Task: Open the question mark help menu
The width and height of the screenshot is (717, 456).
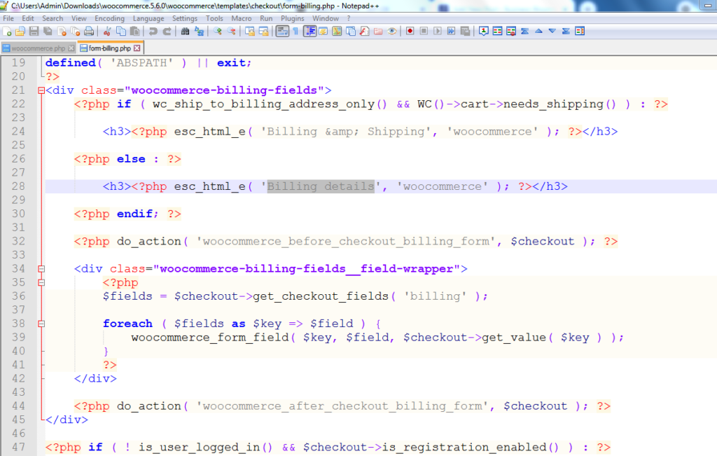Action: [x=349, y=18]
